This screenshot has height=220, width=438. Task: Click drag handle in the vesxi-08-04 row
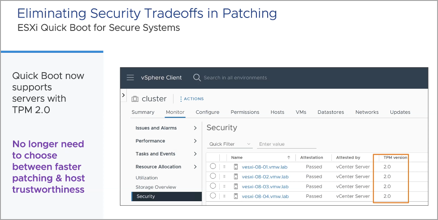click(x=224, y=196)
